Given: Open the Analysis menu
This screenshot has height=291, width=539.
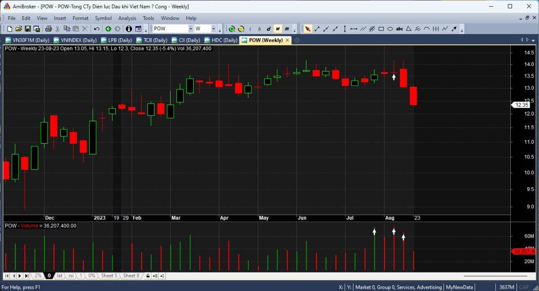Looking at the screenshot, I should pyautogui.click(x=127, y=18).
